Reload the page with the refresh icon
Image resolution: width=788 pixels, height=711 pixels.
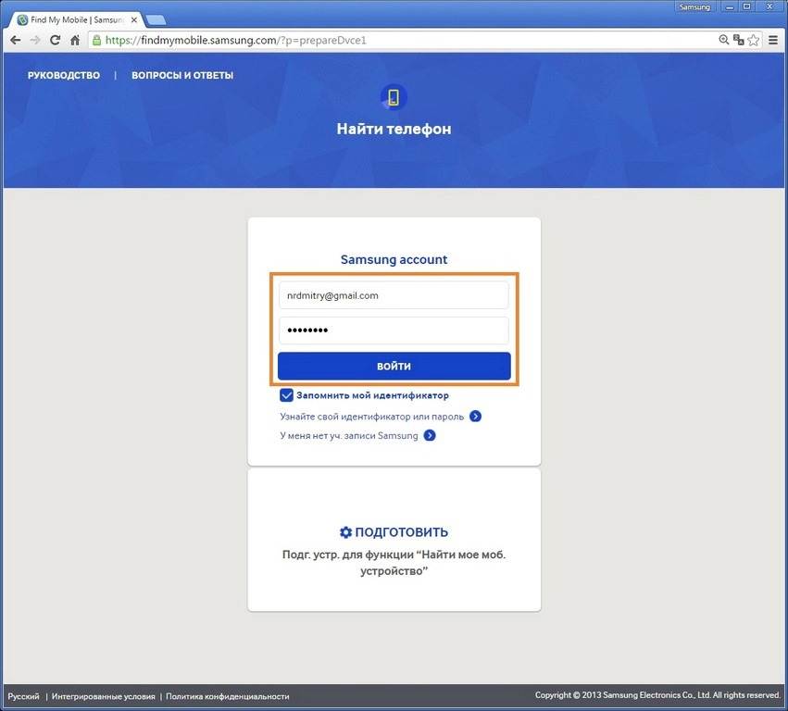click(56, 41)
